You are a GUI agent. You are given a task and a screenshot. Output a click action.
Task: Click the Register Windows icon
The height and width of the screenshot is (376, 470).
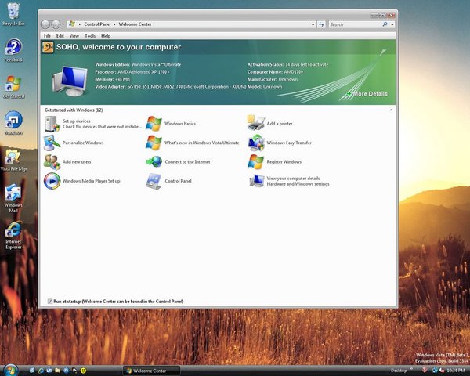pyautogui.click(x=255, y=162)
